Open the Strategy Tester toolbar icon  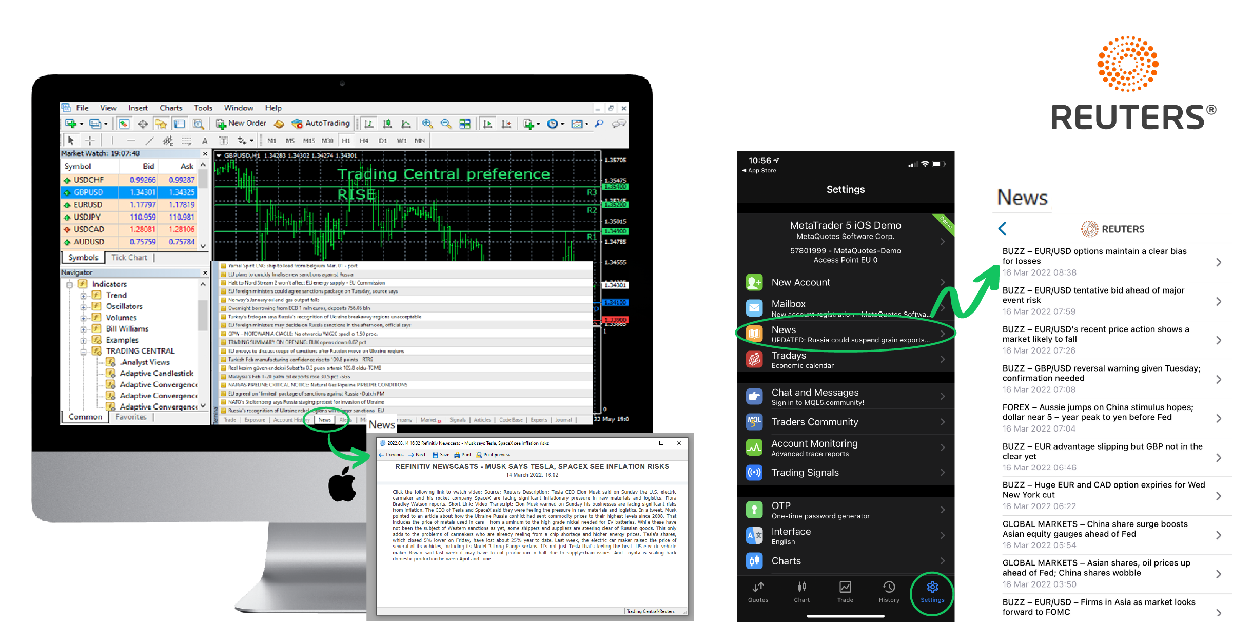[x=198, y=124]
